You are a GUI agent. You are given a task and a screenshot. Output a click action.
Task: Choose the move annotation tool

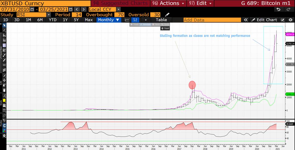click(4, 80)
